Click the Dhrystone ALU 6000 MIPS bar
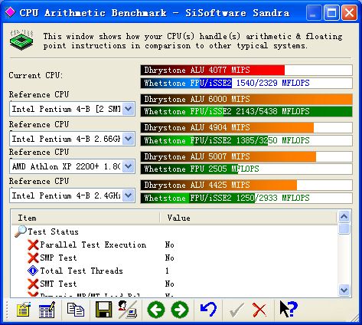362x325 pixels. (x=246, y=99)
